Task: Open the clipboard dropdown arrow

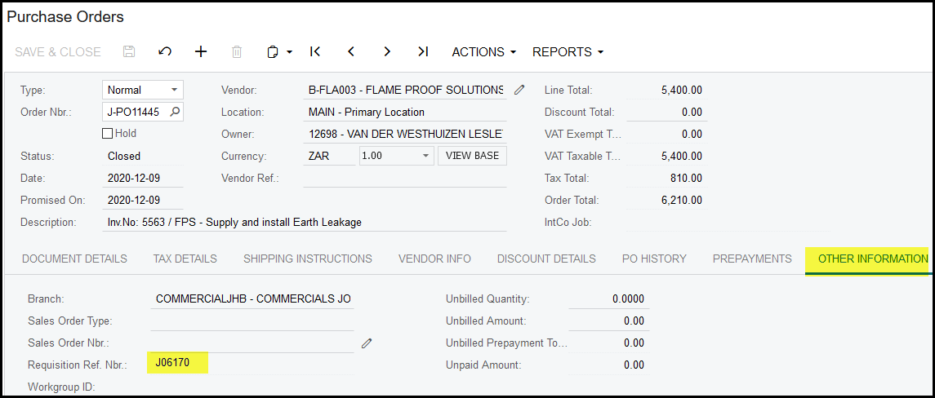Action: click(289, 52)
